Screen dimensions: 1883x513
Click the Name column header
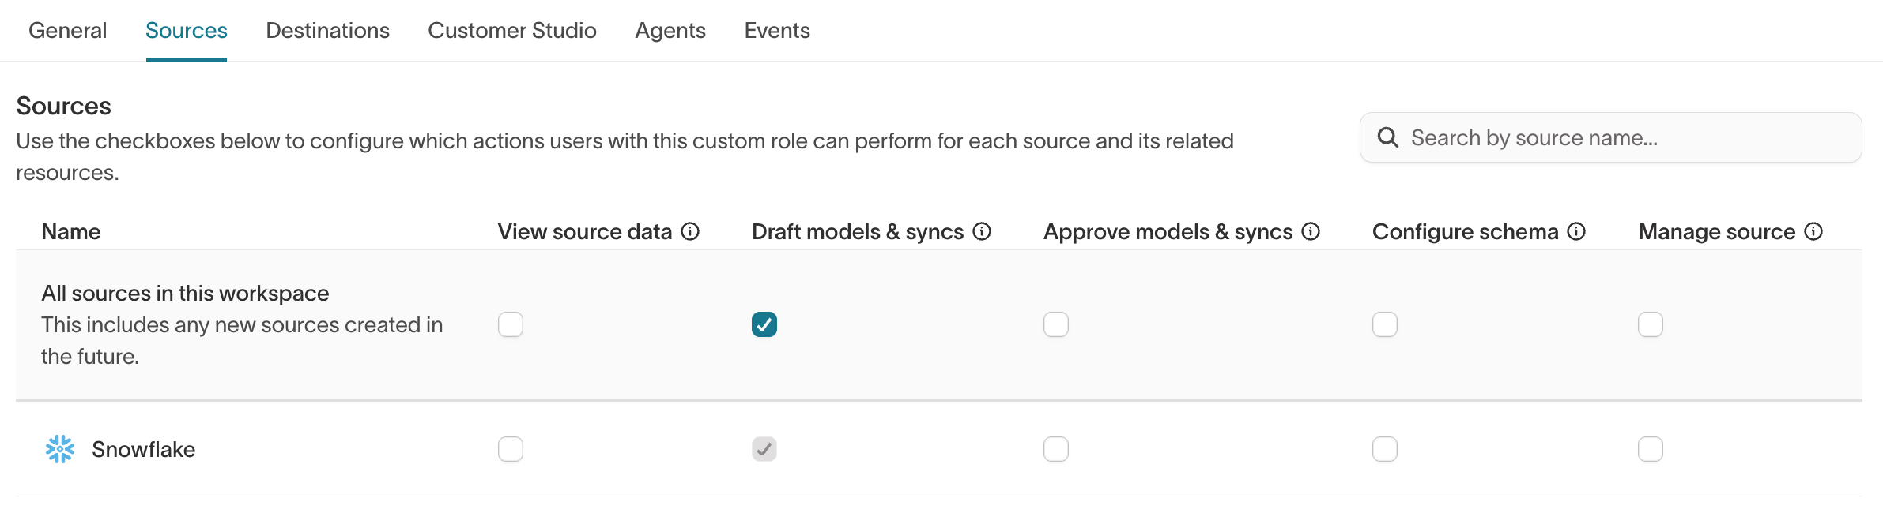click(71, 231)
